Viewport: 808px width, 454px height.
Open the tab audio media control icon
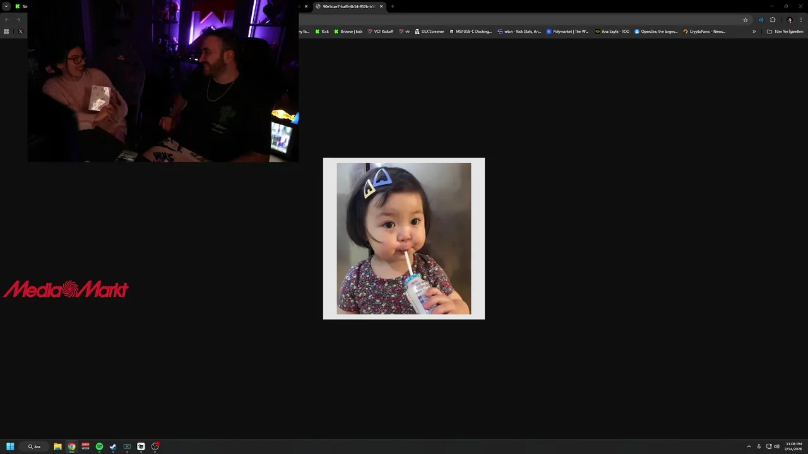click(x=761, y=20)
